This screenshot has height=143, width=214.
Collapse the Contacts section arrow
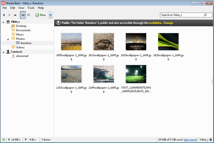[3, 52]
